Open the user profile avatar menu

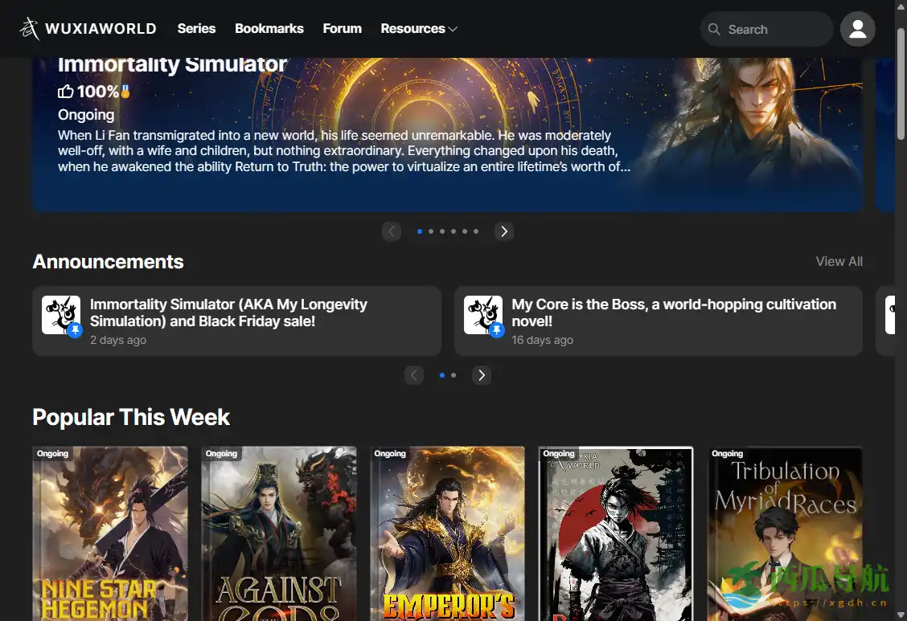(x=857, y=29)
